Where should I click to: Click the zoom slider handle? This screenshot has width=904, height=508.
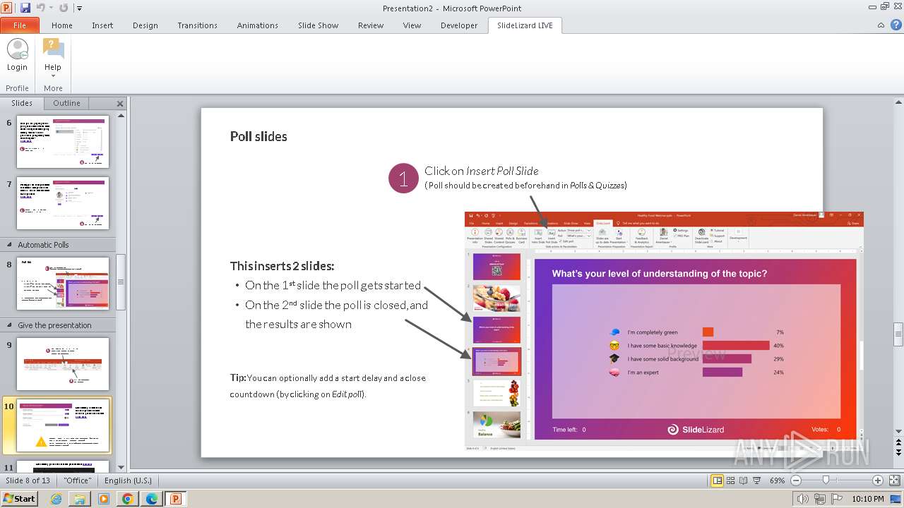pos(826,480)
